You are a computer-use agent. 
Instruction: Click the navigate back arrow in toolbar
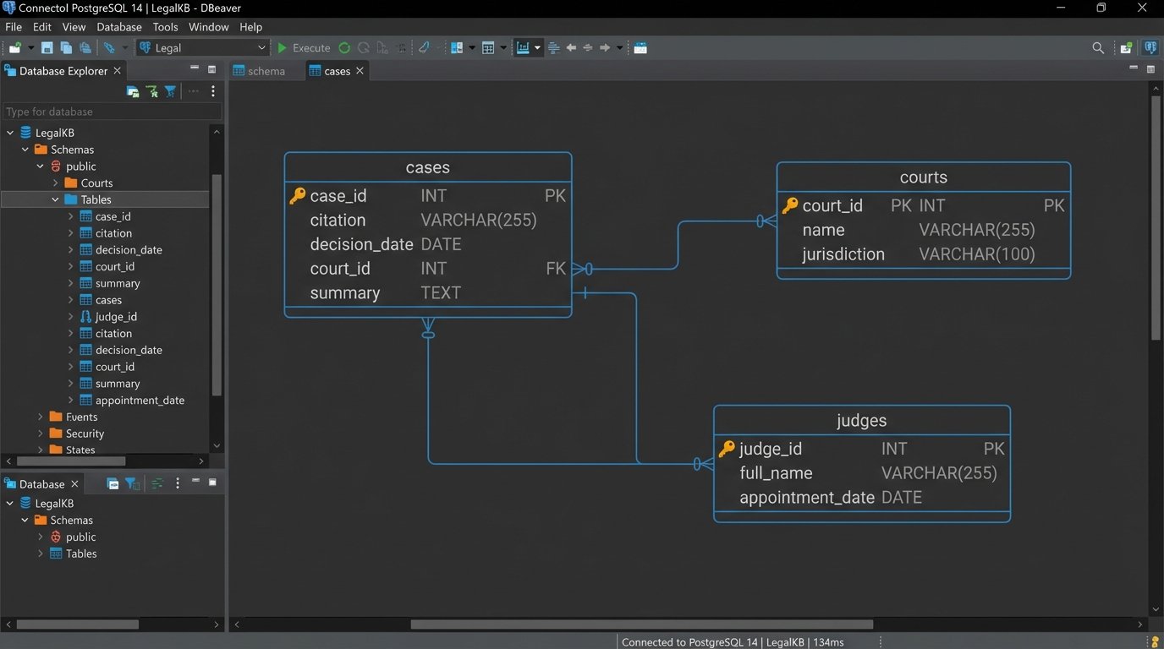point(571,47)
